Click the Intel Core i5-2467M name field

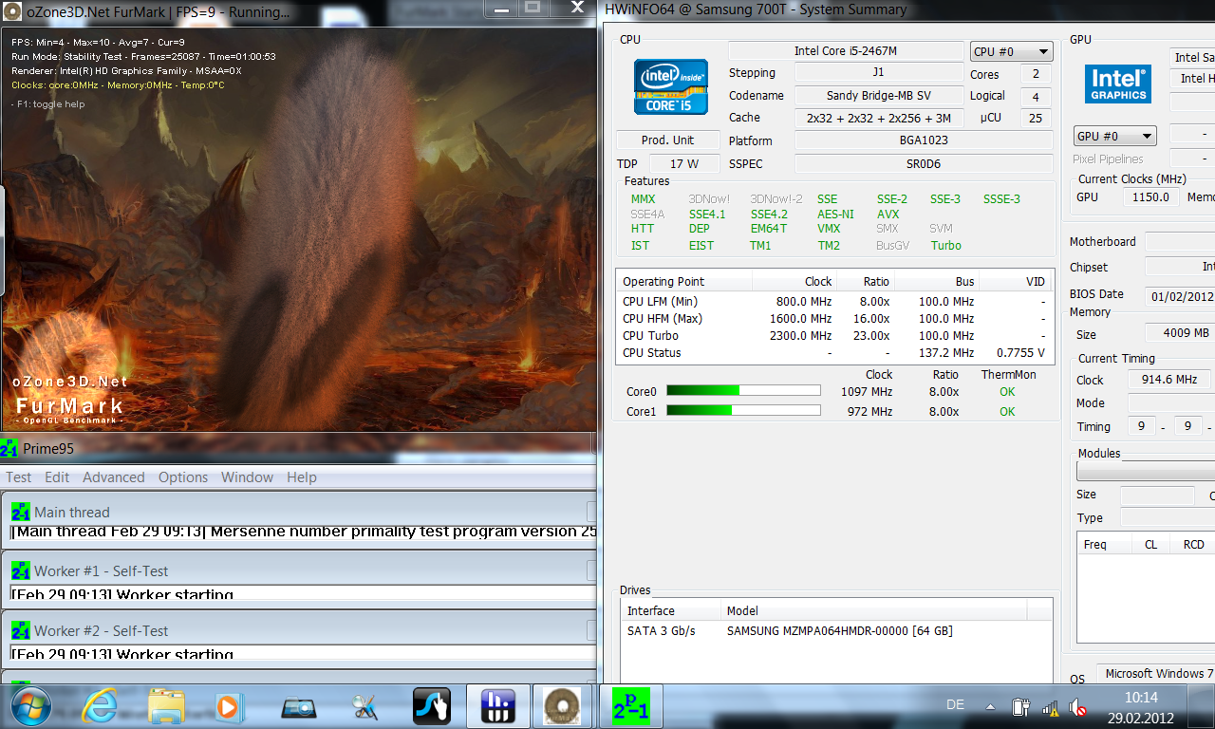coord(846,50)
